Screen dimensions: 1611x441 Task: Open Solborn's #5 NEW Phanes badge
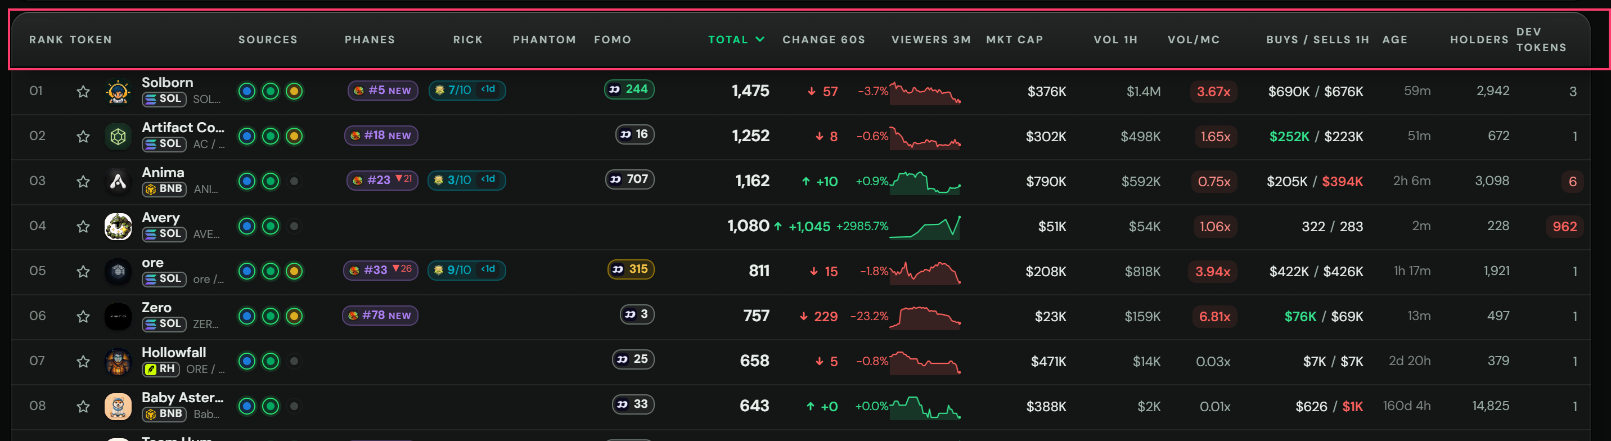tap(382, 91)
